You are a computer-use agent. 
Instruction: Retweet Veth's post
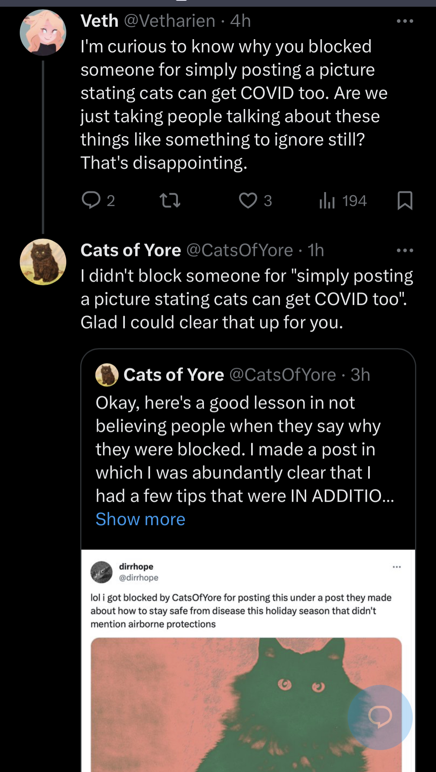coord(170,201)
